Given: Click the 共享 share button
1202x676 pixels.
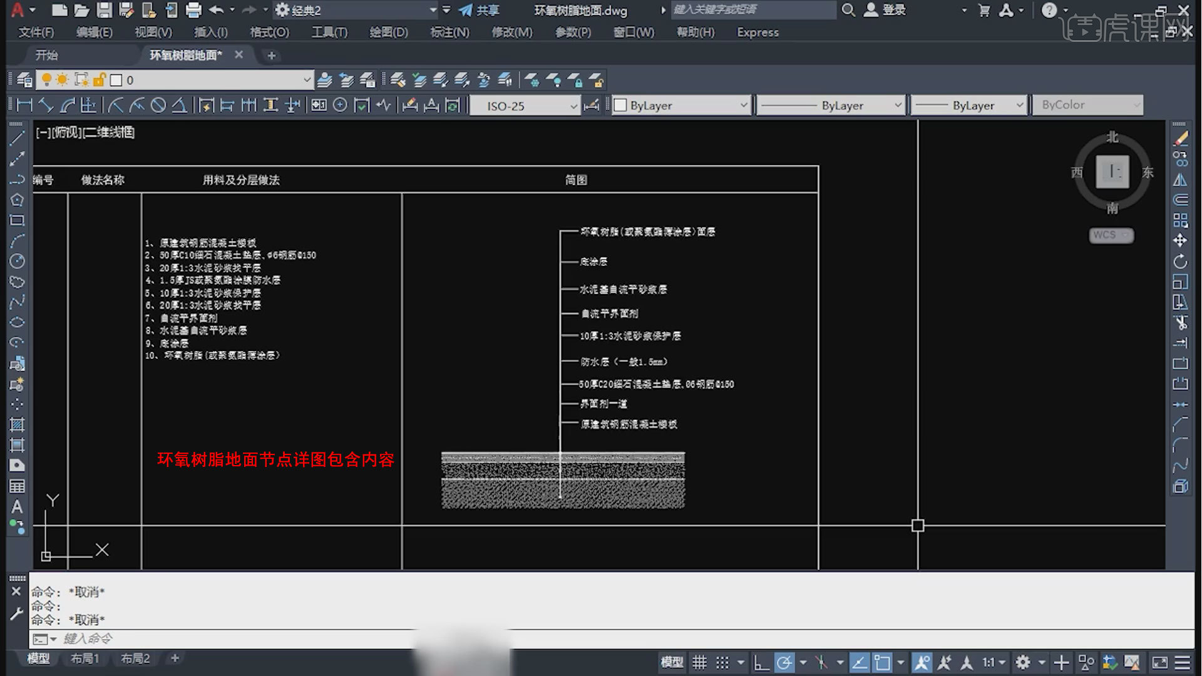Looking at the screenshot, I should coord(479,10).
